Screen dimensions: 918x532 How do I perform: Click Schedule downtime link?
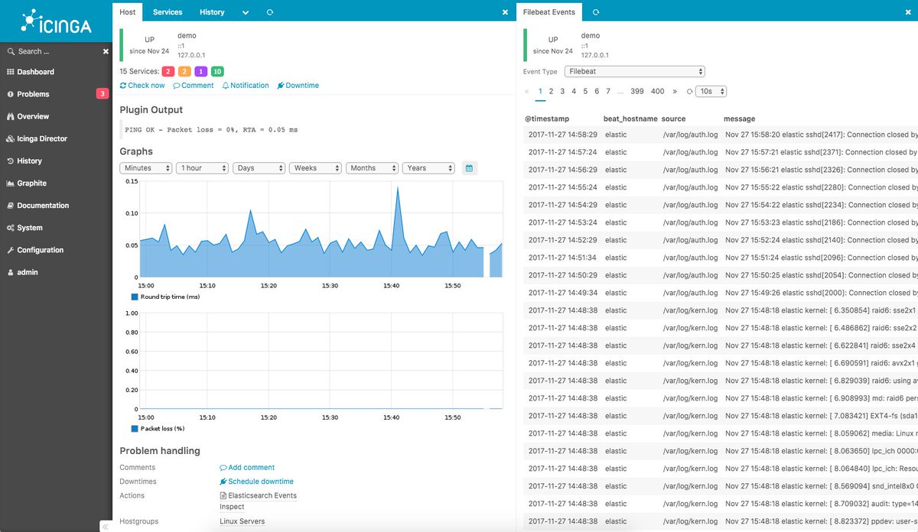pos(256,482)
